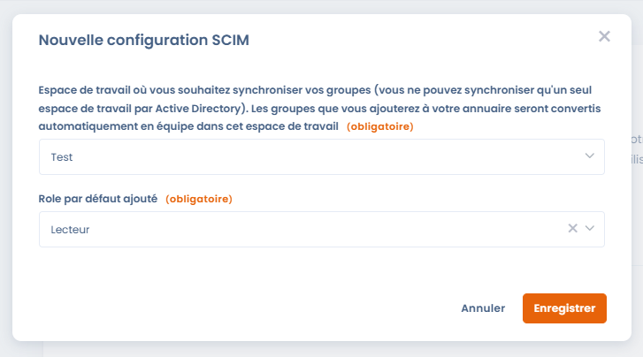This screenshot has height=357, width=643.
Task: Select the Test value text
Action: pos(62,156)
